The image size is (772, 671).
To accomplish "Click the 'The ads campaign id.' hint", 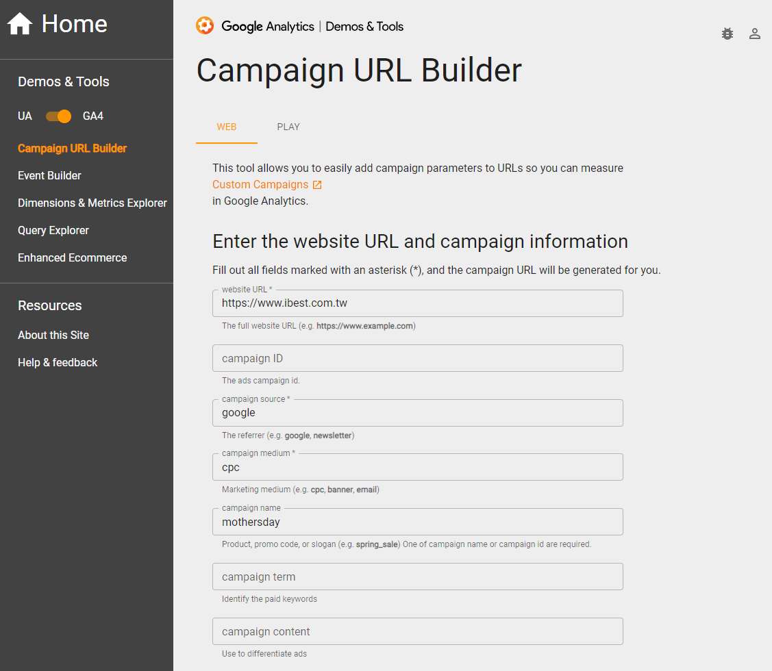I will (x=260, y=381).
